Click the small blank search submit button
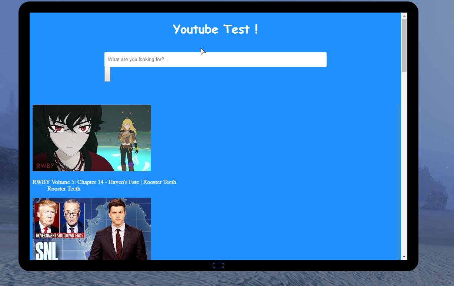454x286 pixels. 107,74
